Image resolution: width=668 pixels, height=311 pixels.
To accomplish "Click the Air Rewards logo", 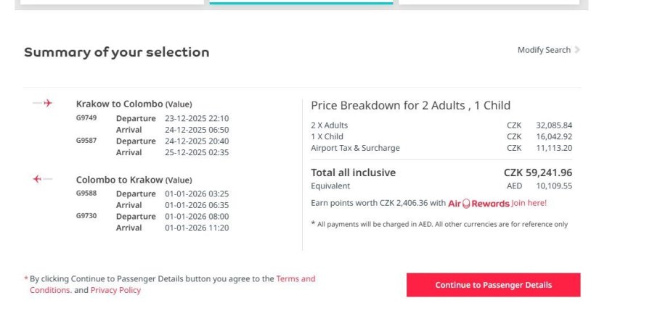I will 478,204.
